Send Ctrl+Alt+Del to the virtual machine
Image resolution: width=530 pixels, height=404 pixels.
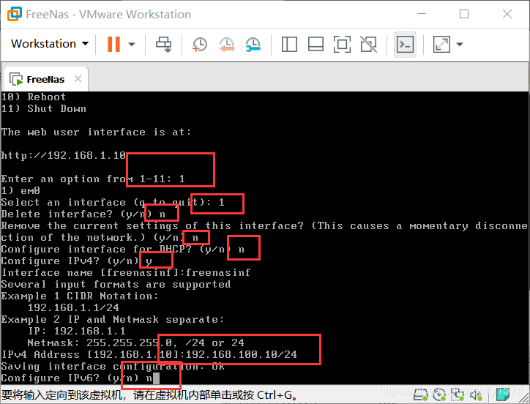(x=163, y=45)
